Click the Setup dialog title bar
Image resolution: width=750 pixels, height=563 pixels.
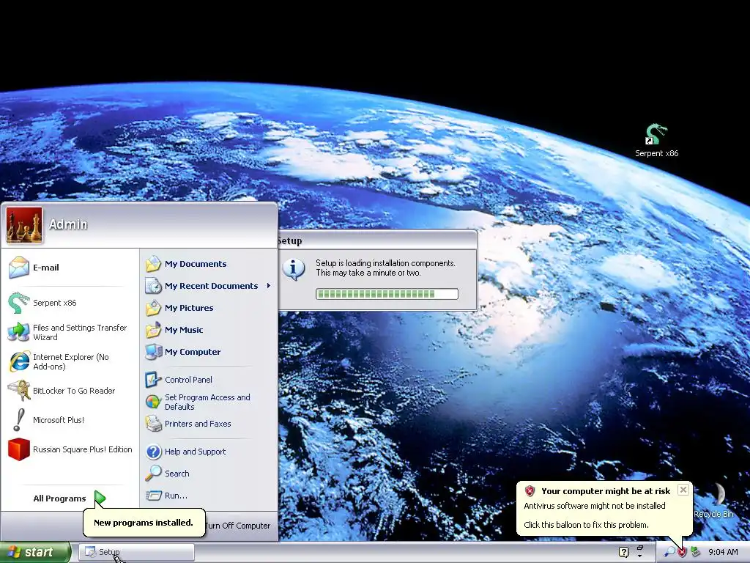pos(377,240)
